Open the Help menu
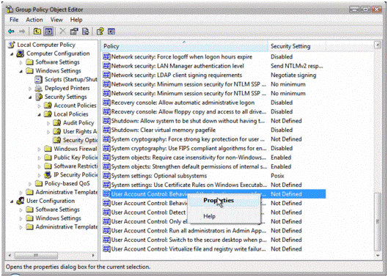388x277 pixels. (76, 20)
